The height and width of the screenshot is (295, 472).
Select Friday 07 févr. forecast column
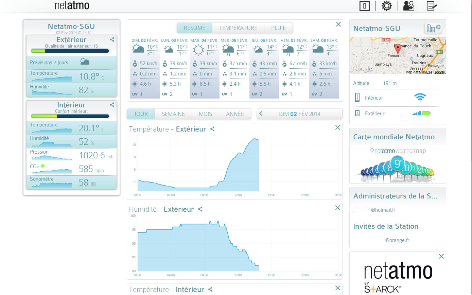[294, 68]
